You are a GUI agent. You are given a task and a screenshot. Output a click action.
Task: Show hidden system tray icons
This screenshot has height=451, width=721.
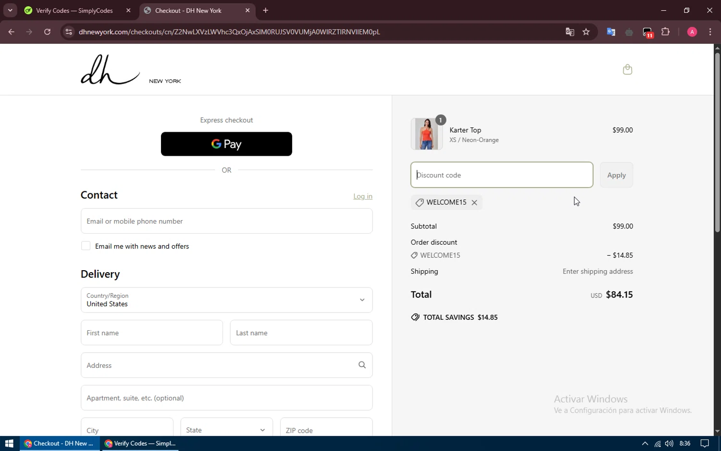(x=645, y=444)
